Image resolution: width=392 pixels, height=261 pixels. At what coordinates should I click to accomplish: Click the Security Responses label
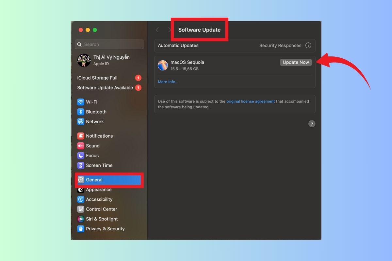280,46
